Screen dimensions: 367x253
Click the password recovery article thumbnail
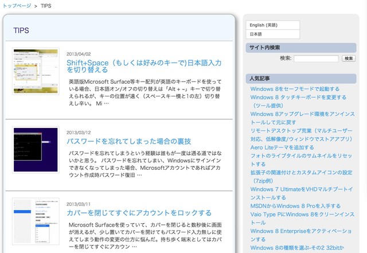(x=36, y=149)
